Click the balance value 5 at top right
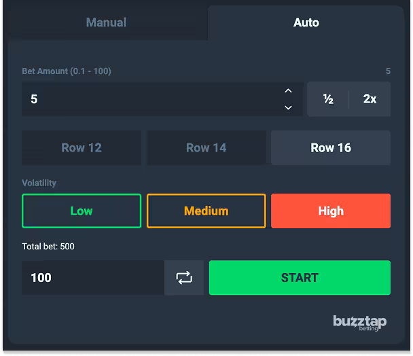Screen dimensions: 413x356 point(388,71)
